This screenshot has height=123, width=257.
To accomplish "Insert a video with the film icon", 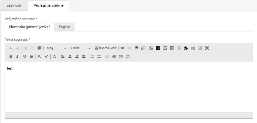I will tap(158, 48).
